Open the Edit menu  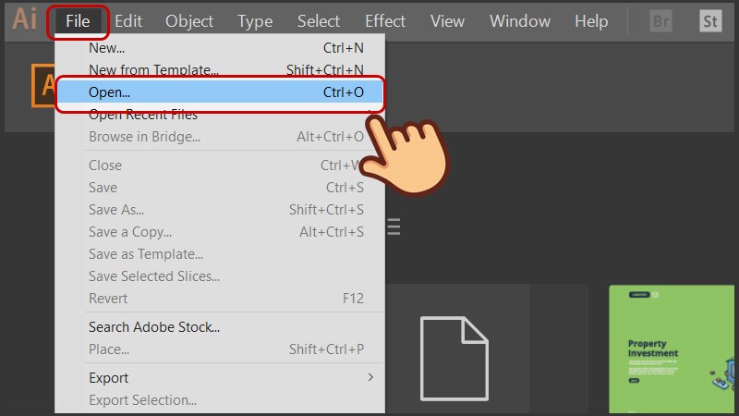pos(127,20)
